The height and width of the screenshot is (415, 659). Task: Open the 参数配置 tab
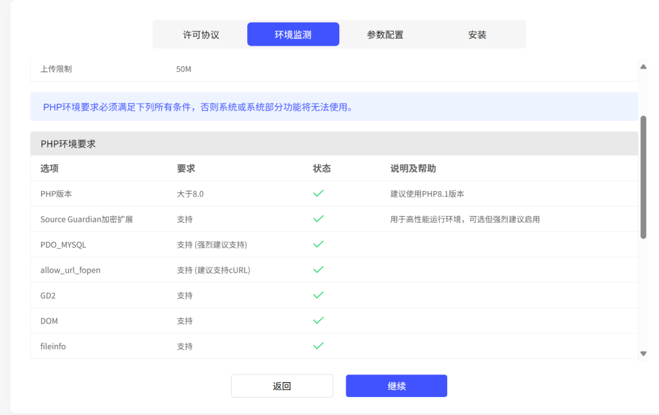[x=385, y=35]
